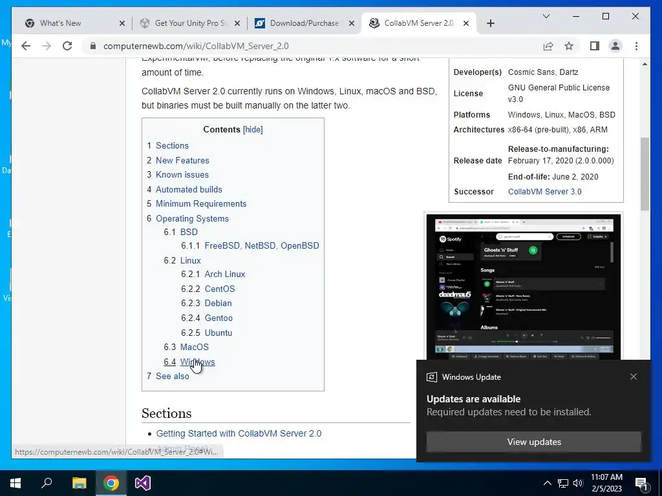Jump to Windows subsection
This screenshot has width=662, height=496.
tap(198, 362)
